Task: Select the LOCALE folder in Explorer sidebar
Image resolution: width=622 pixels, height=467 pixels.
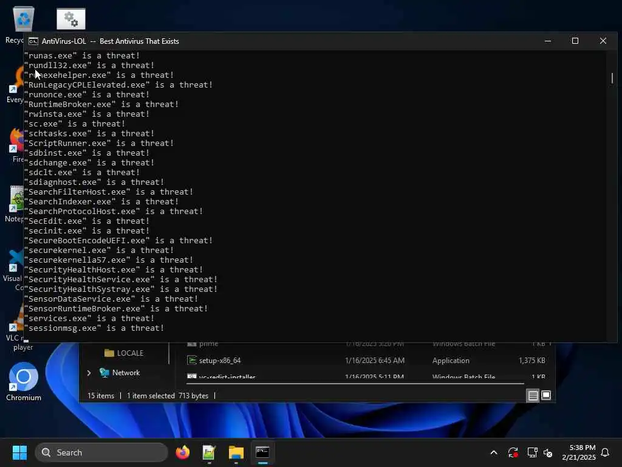Action: click(124, 353)
